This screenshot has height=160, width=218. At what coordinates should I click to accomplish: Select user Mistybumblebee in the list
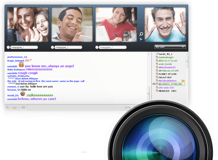(168, 81)
